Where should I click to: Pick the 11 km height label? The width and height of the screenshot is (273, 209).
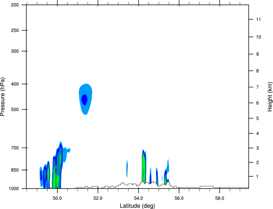click(x=258, y=19)
